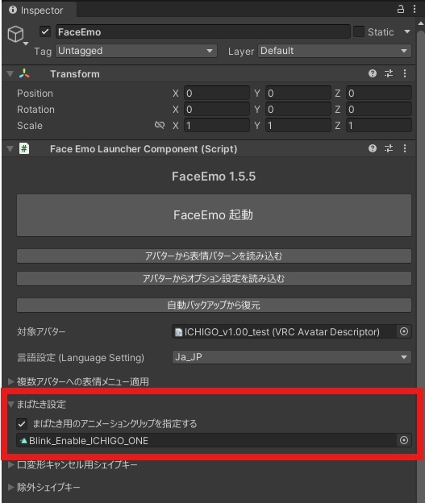
Task: Click the Position X field
Action: click(217, 93)
